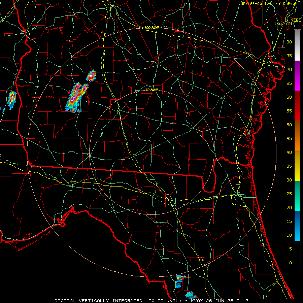303x303 pixels.
Task: Click the 20 value on the VIL scale
Action: pyautogui.click(x=289, y=207)
